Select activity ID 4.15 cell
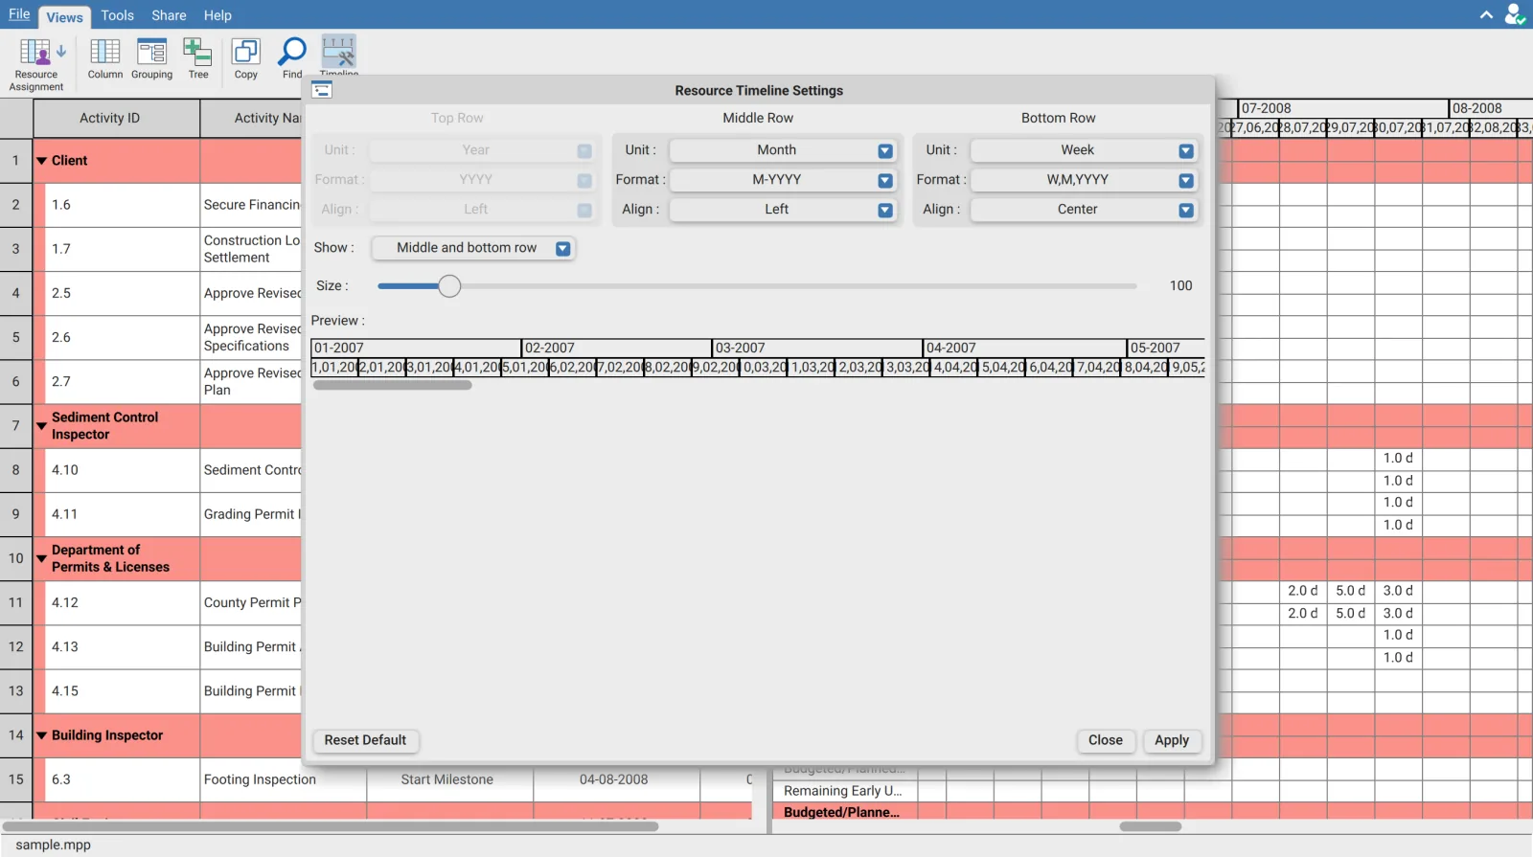1533x857 pixels. tap(123, 690)
